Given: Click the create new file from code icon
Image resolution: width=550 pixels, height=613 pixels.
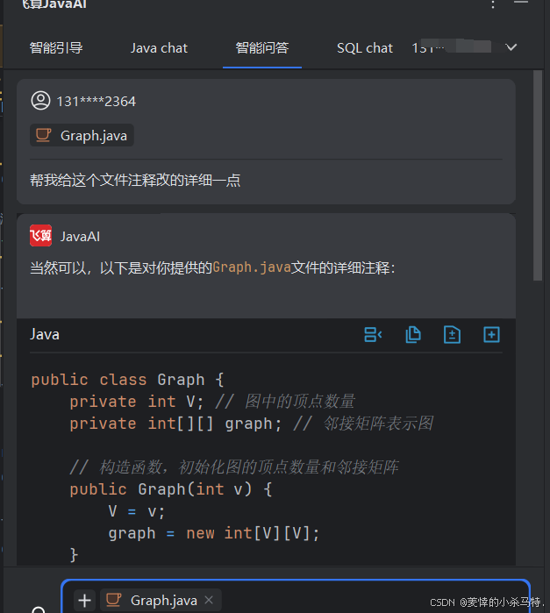Looking at the screenshot, I should click(491, 335).
